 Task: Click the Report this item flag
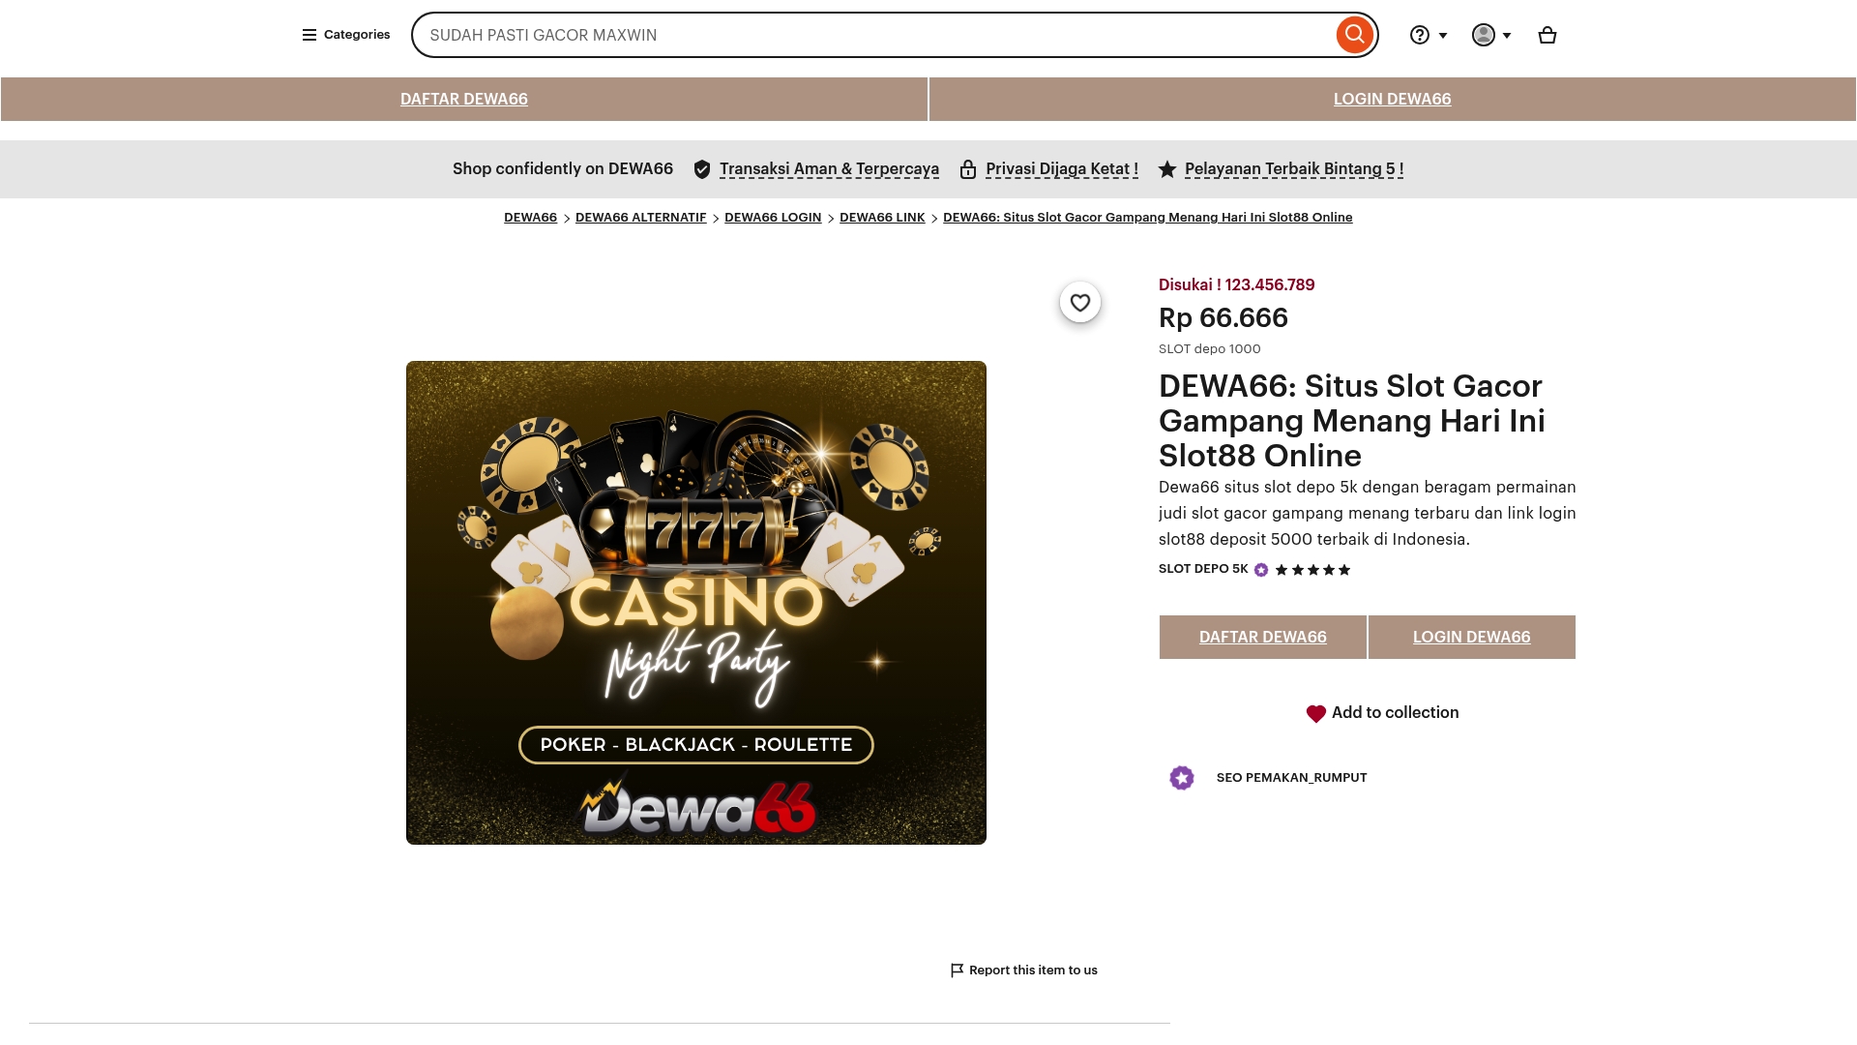tap(957, 970)
